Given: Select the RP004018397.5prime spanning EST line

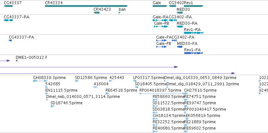Looking at the screenshot, I should (x=162, y=94).
